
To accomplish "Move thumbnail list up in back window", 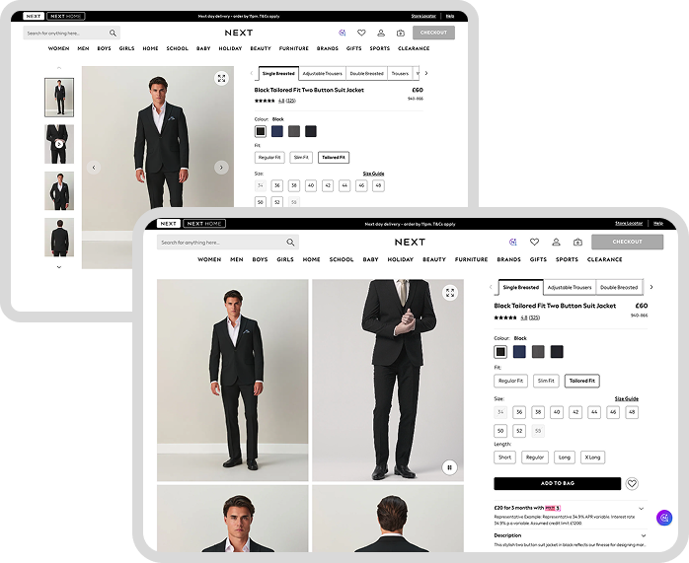I will pyautogui.click(x=59, y=68).
